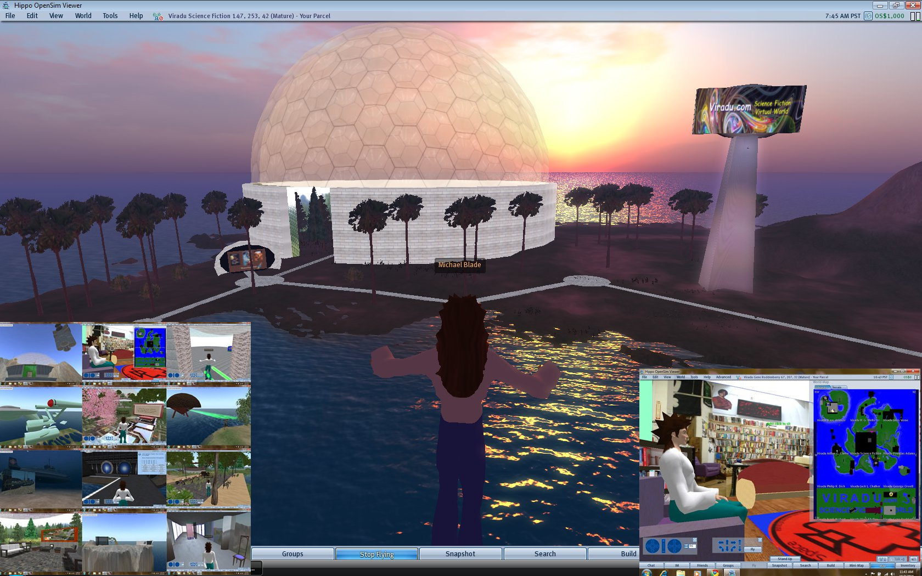Click the Viradu.com billboard sign
Viewport: 922px width, 576px height.
[x=749, y=109]
